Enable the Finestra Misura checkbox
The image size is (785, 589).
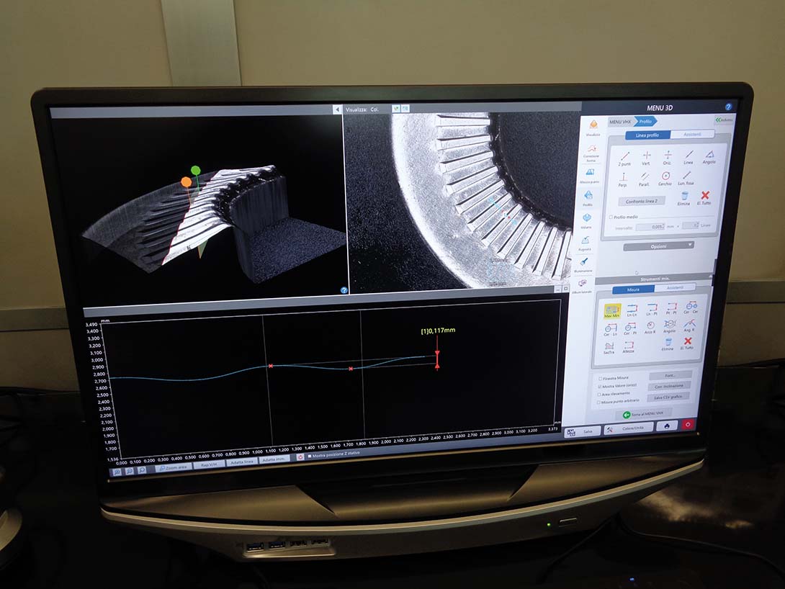pyautogui.click(x=600, y=379)
